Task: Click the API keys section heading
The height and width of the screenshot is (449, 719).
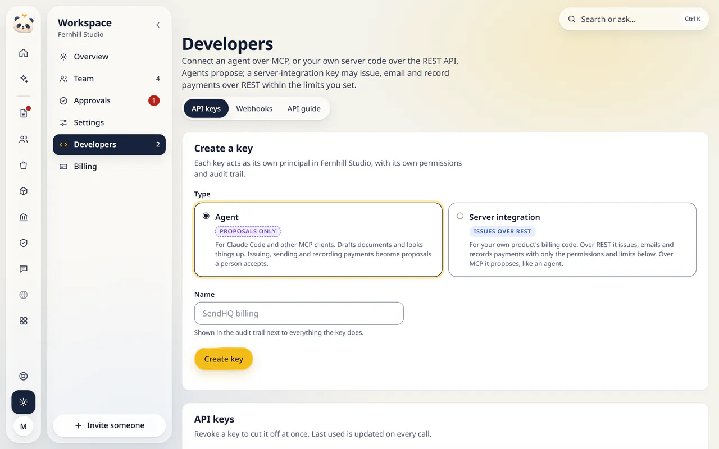Action: pyautogui.click(x=214, y=419)
